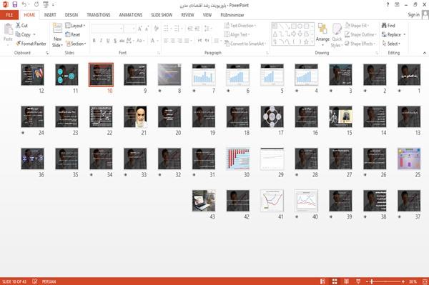Viewport: 429px width, 285px height.
Task: Open the Select menu in Editing group
Action: click(391, 44)
